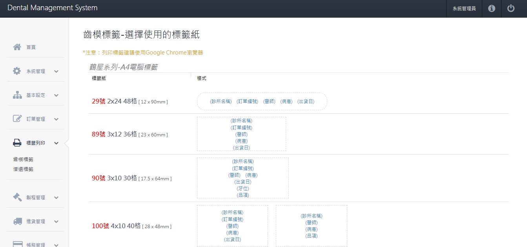This screenshot has height=247, width=527.
Task: Select the 齒模標籤 submenu link
Action: (23, 160)
